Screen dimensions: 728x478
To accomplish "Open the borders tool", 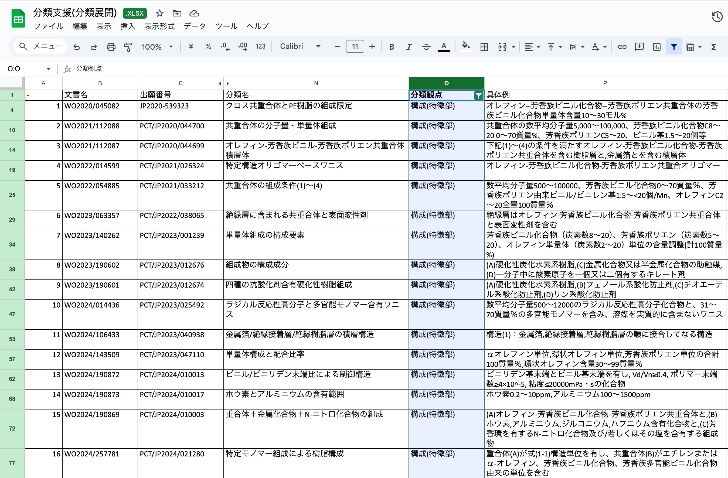I will pyautogui.click(x=484, y=47).
